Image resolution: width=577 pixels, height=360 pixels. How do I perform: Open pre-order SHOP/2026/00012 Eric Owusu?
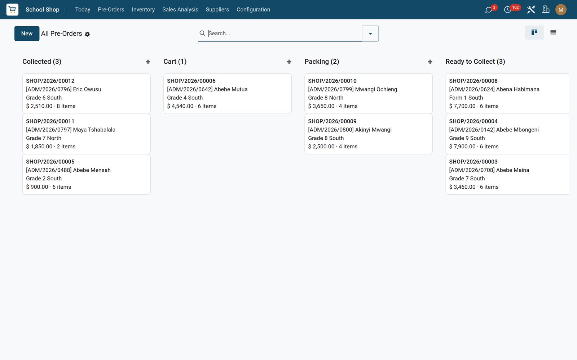tap(87, 94)
